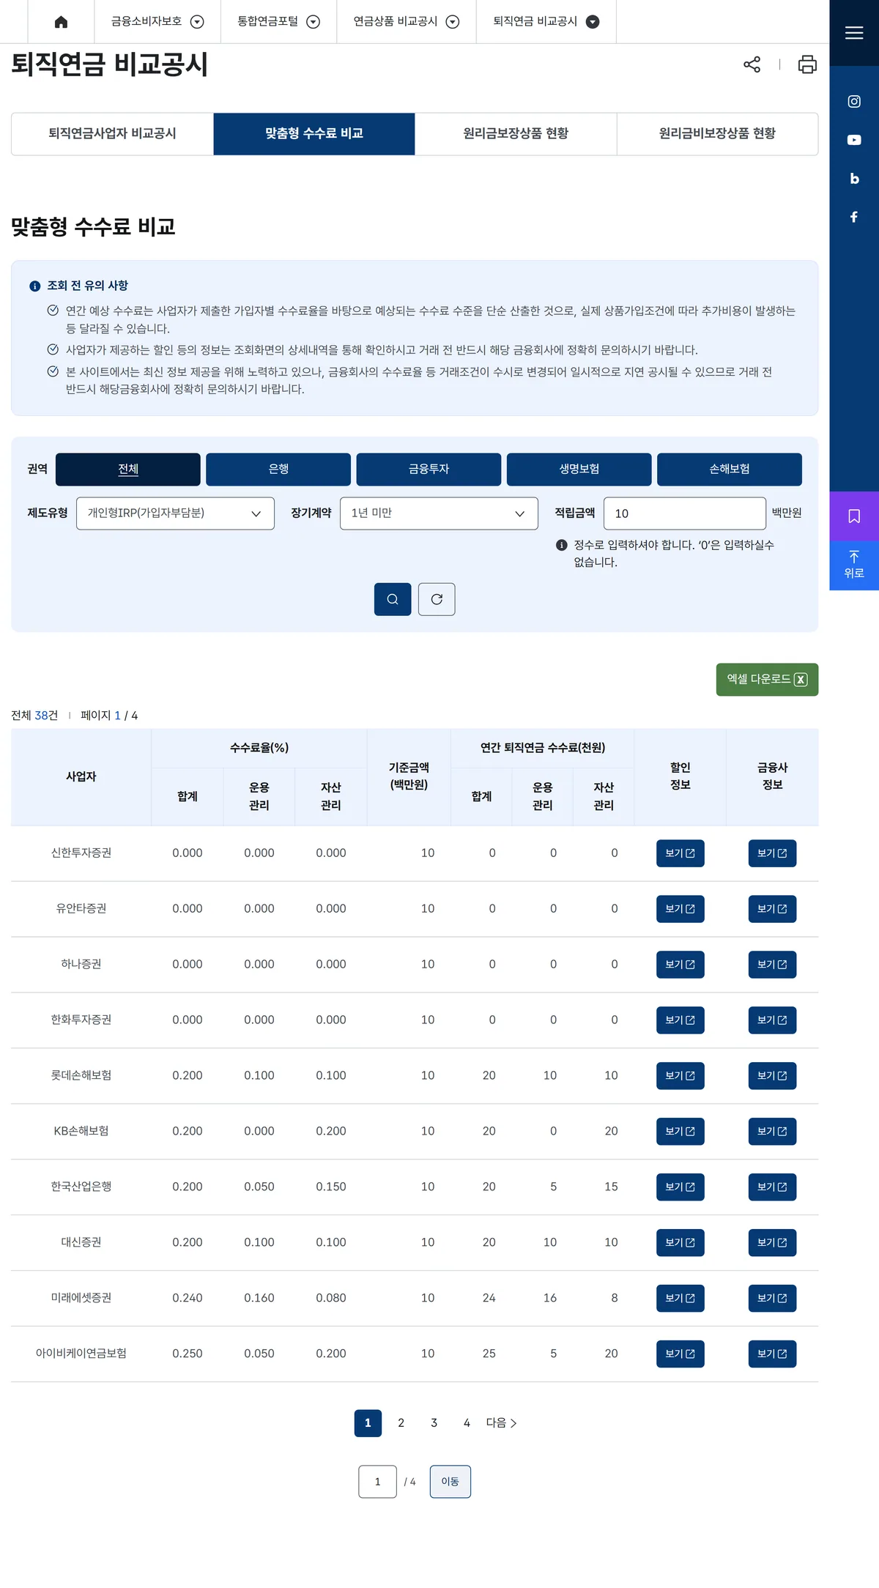Click the purple bookmark icon
The image size is (879, 1588).
854,516
